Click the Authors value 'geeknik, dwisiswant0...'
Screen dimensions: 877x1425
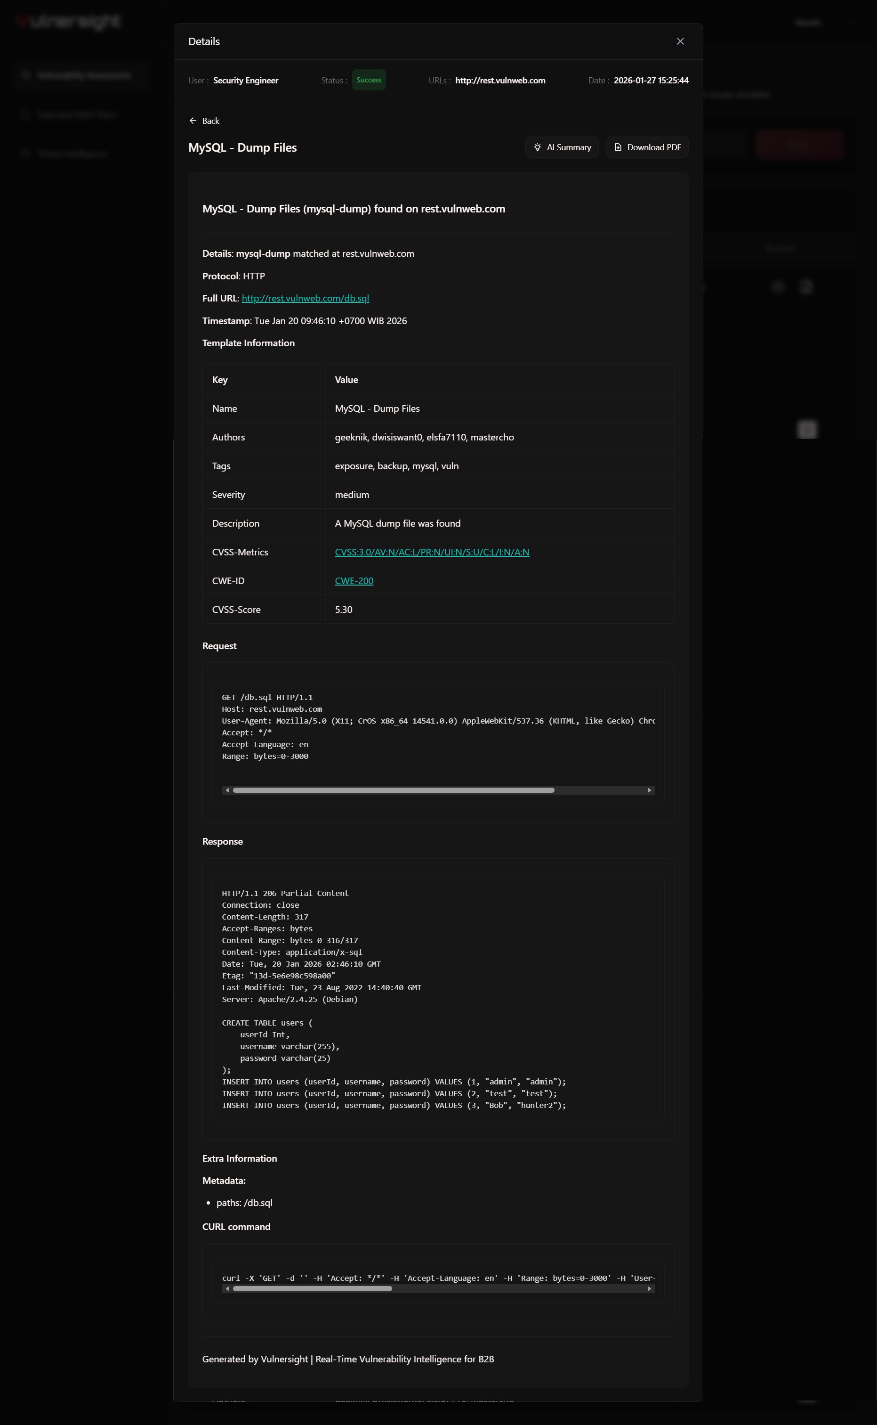click(424, 437)
